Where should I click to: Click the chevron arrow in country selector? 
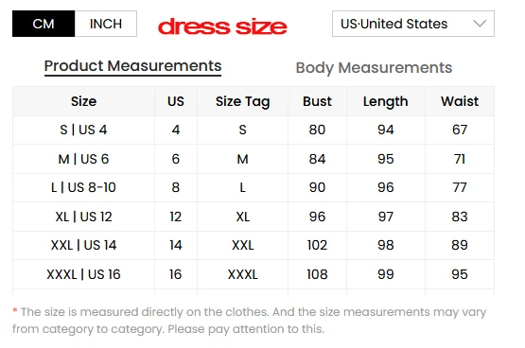(x=480, y=24)
